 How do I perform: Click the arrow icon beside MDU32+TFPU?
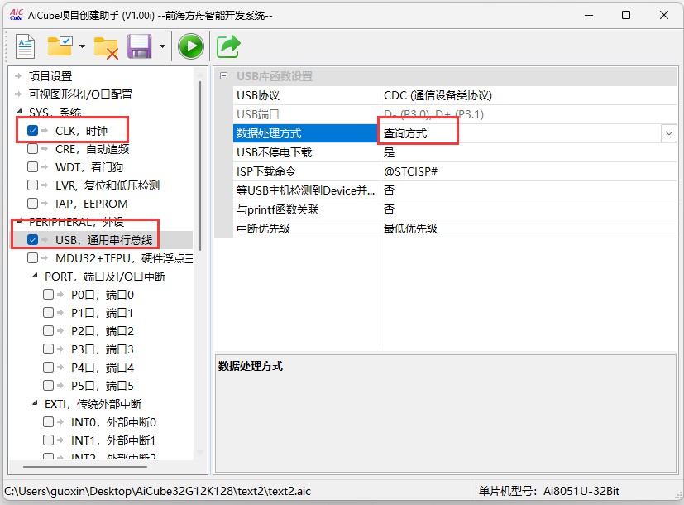coord(45,258)
